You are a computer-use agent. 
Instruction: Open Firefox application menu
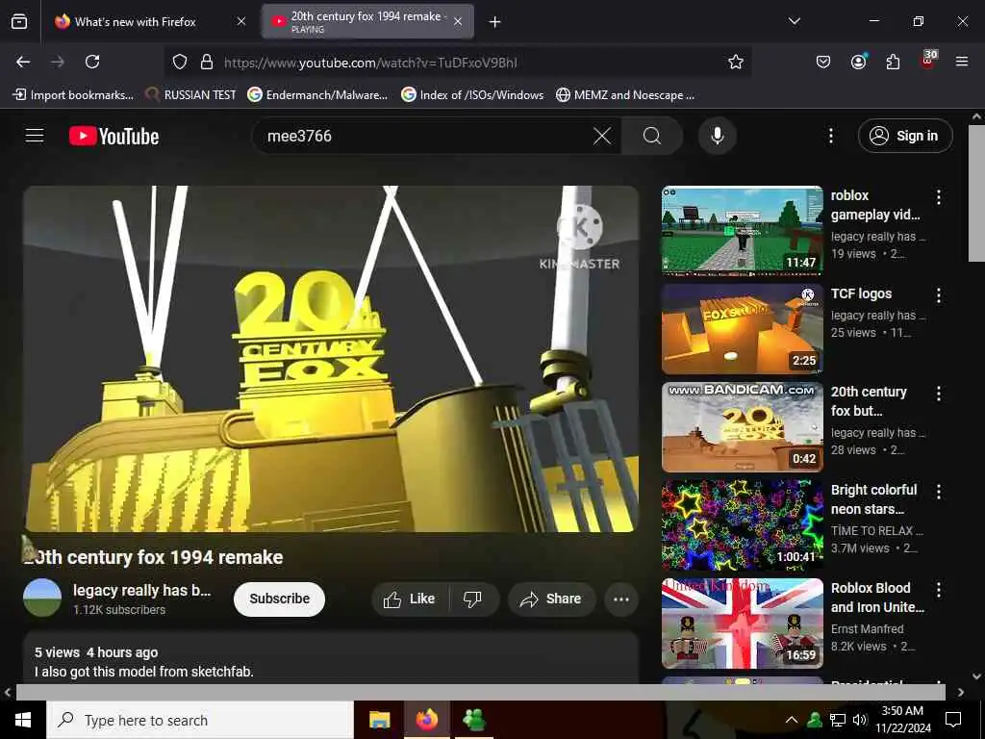coord(962,62)
